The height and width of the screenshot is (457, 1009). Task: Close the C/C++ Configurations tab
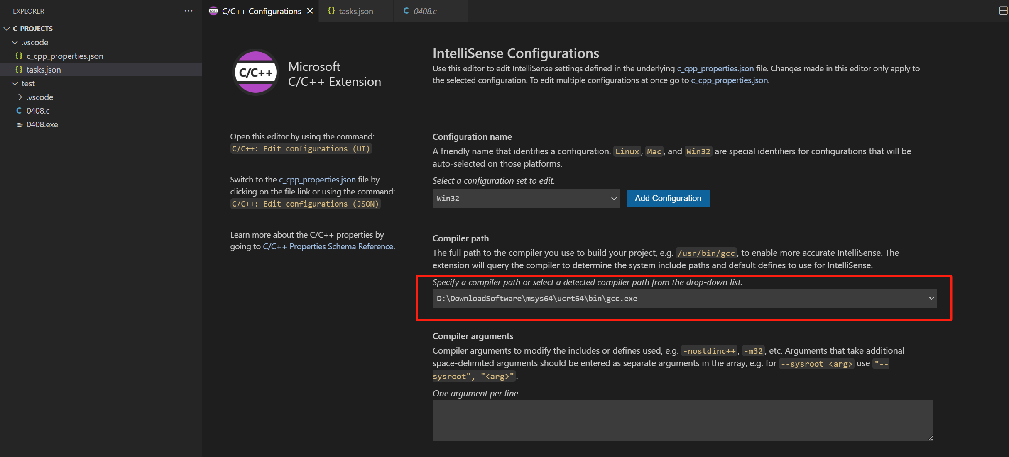(x=310, y=11)
